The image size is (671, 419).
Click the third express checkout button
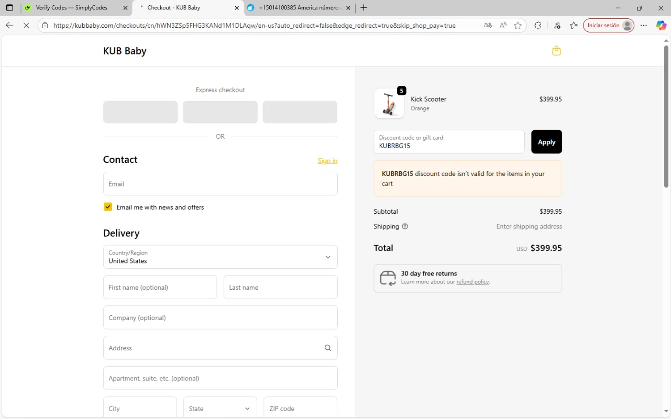300,112
